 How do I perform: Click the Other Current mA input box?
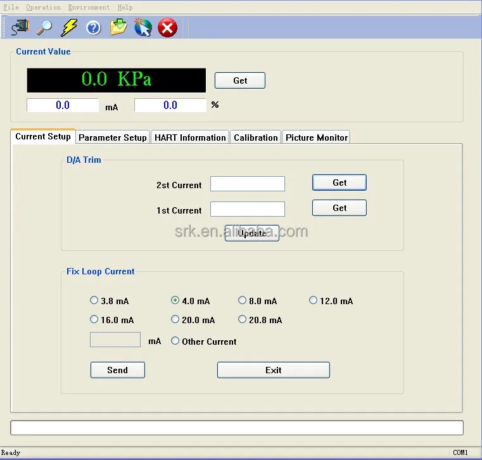click(x=115, y=340)
